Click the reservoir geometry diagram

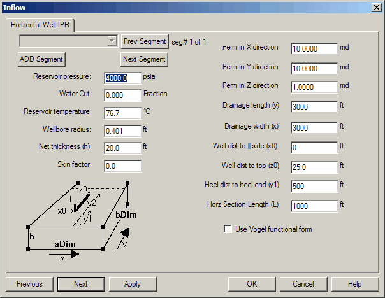pos(82,221)
